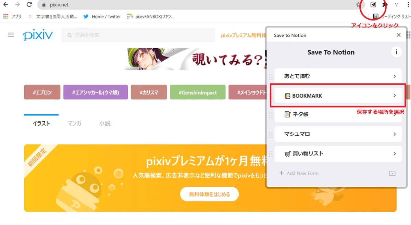The image size is (411, 225).
Task: Open the pixiv hamburger menu
Action: [11, 35]
